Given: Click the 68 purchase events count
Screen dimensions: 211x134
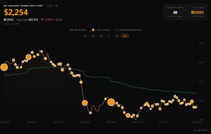Looking at the screenshot, I should coord(175,12).
